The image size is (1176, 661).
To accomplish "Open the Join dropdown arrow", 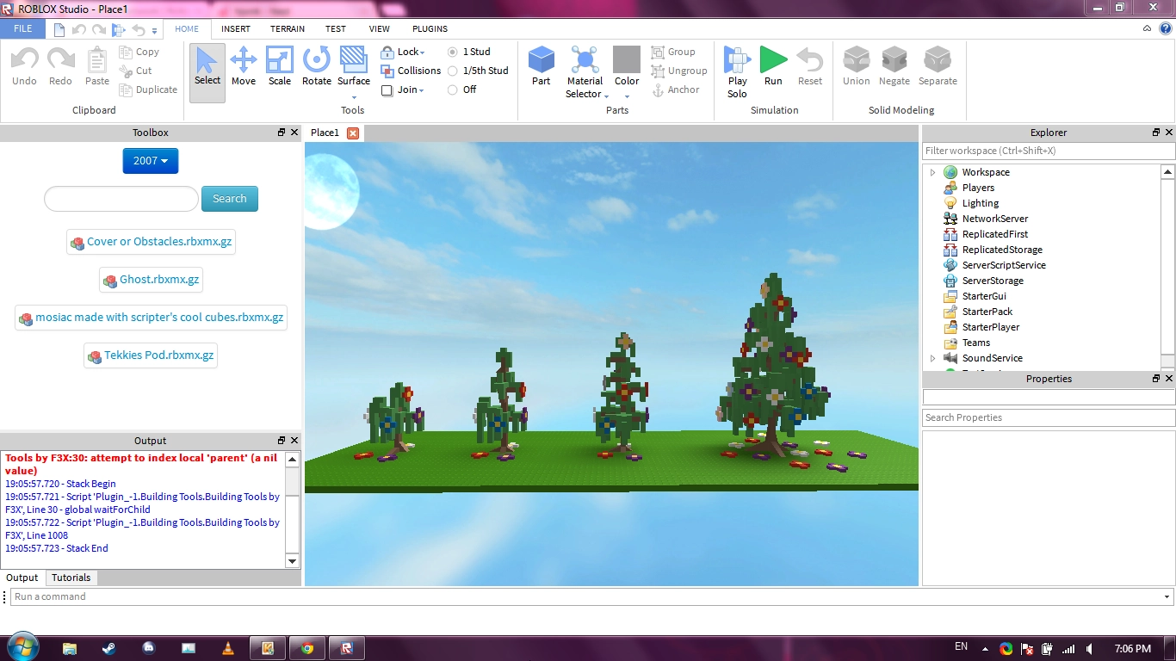I will [x=422, y=90].
